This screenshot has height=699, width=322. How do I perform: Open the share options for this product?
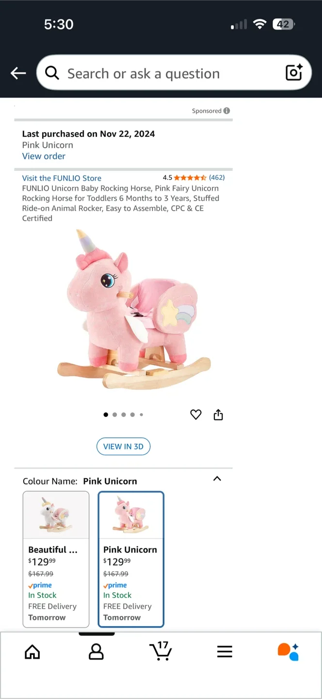[218, 414]
